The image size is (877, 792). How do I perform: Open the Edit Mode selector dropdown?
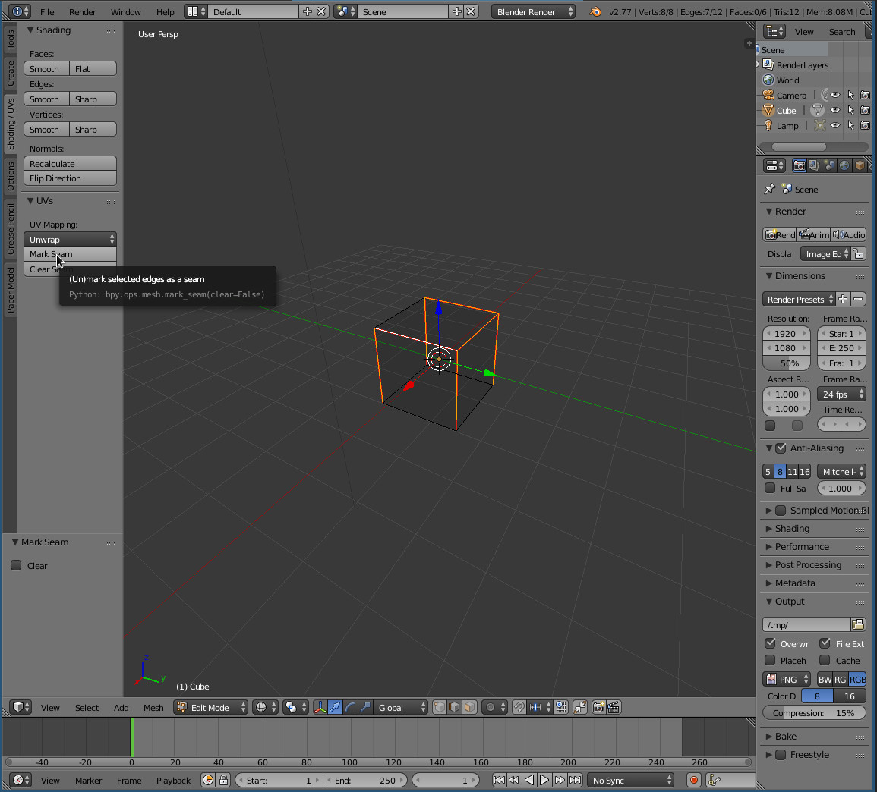coord(211,707)
